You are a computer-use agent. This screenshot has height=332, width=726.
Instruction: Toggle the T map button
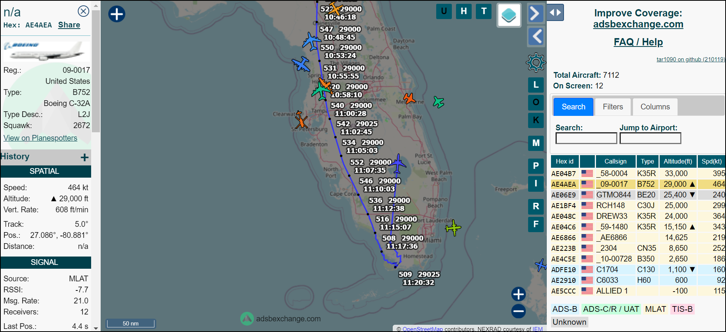[x=484, y=11]
